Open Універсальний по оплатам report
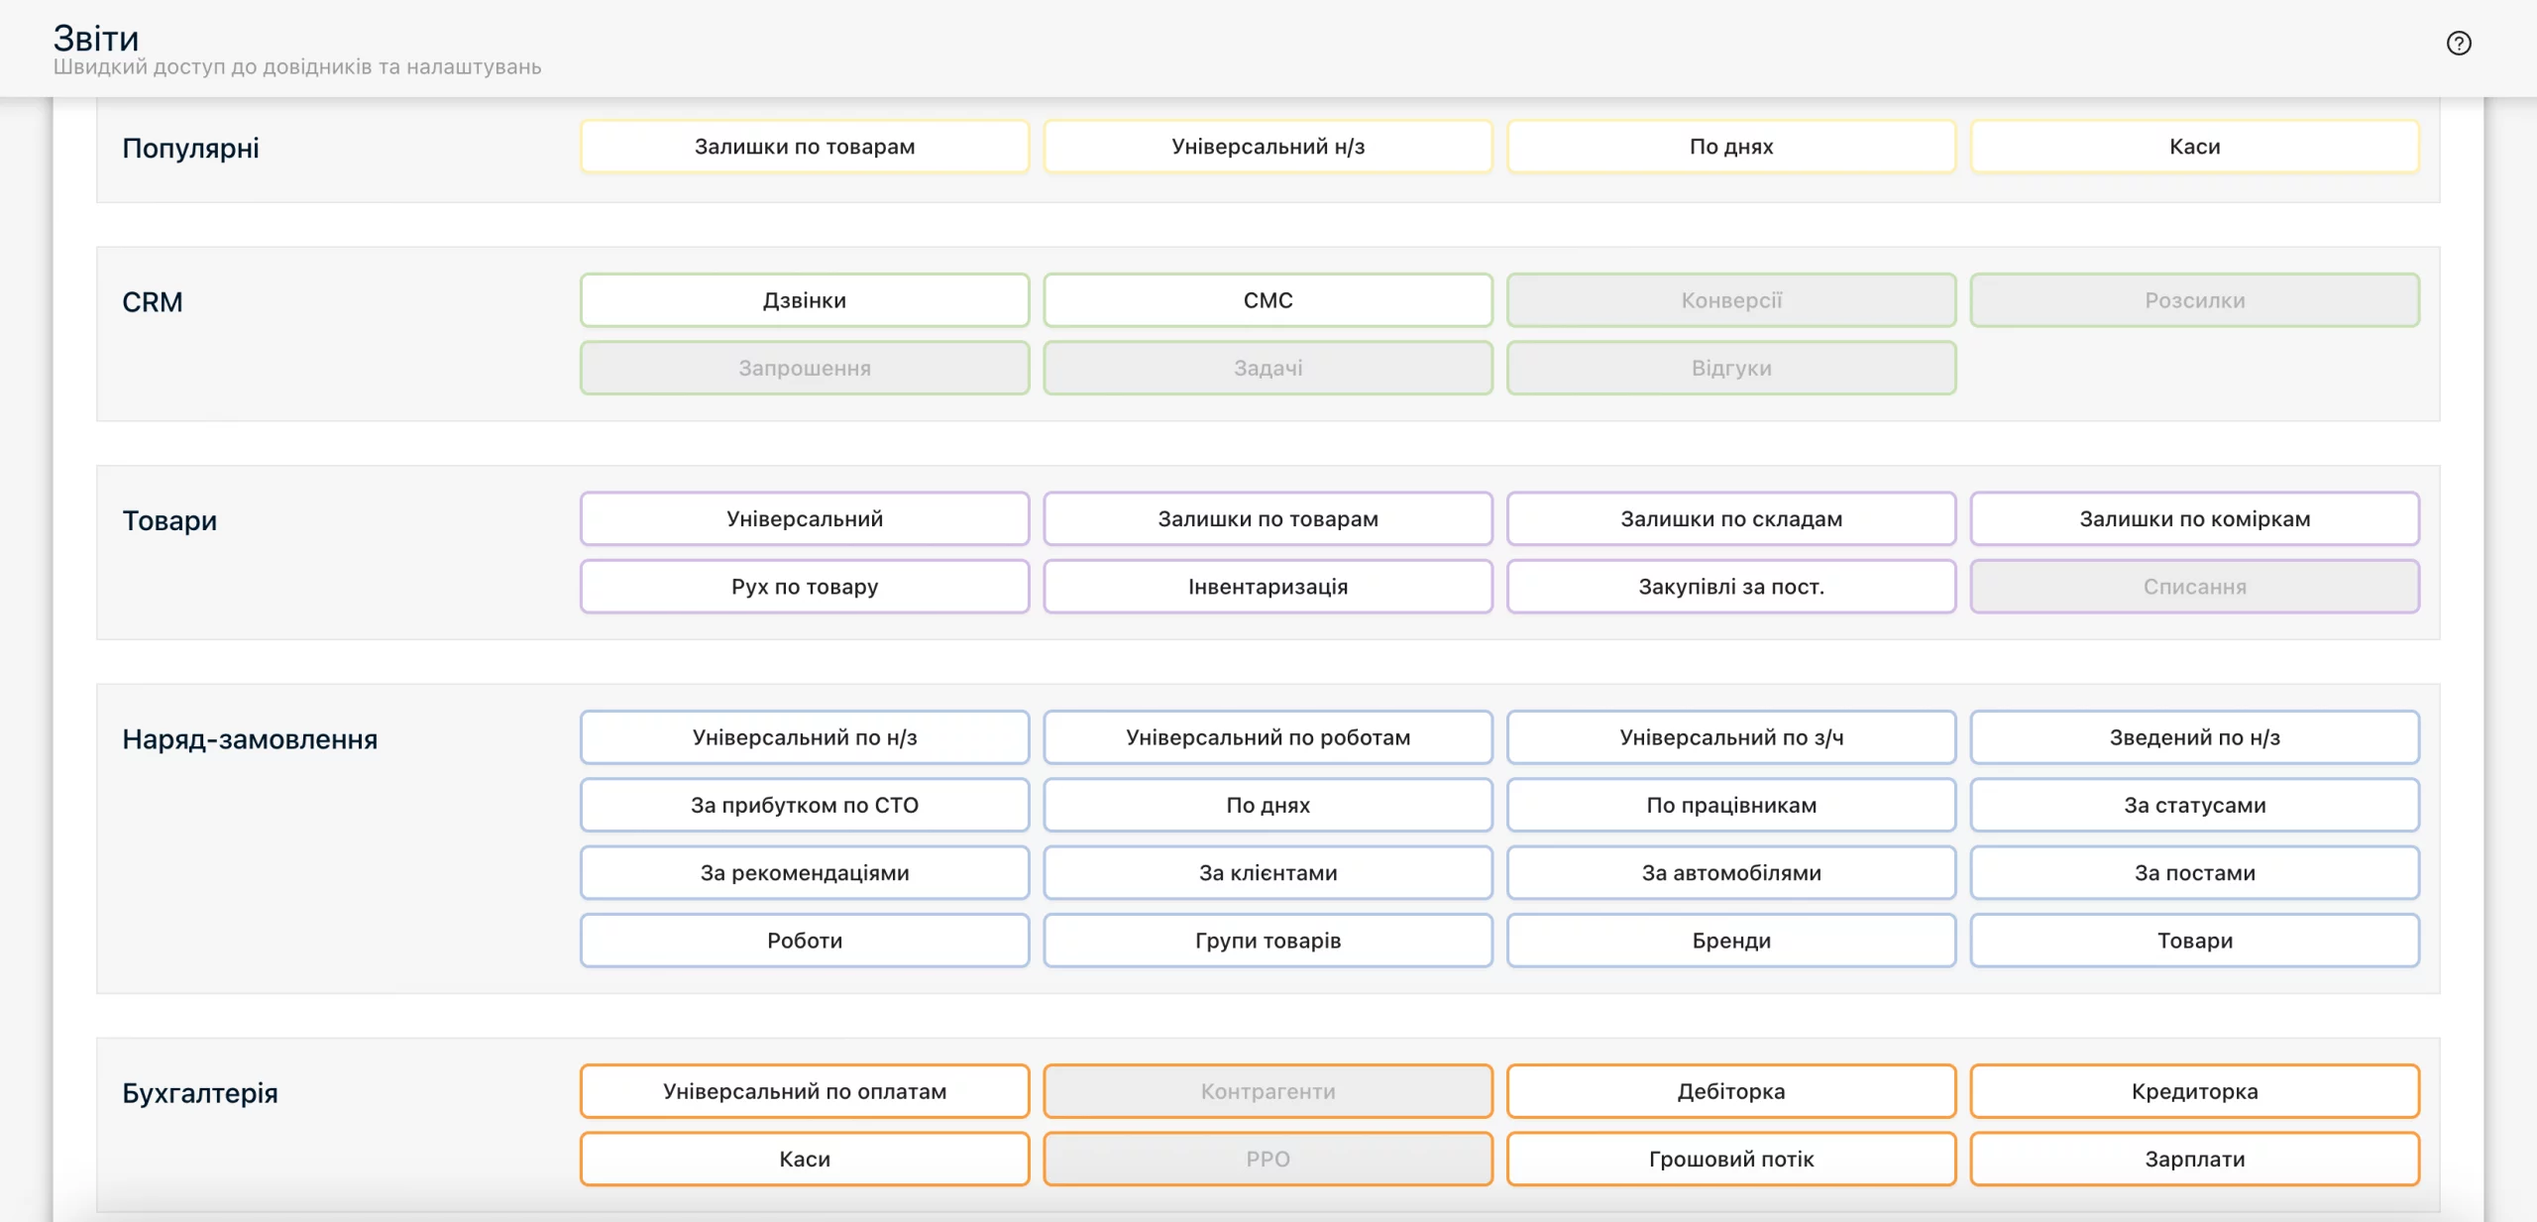Screen dimensions: 2537x1222 (x=805, y=1091)
